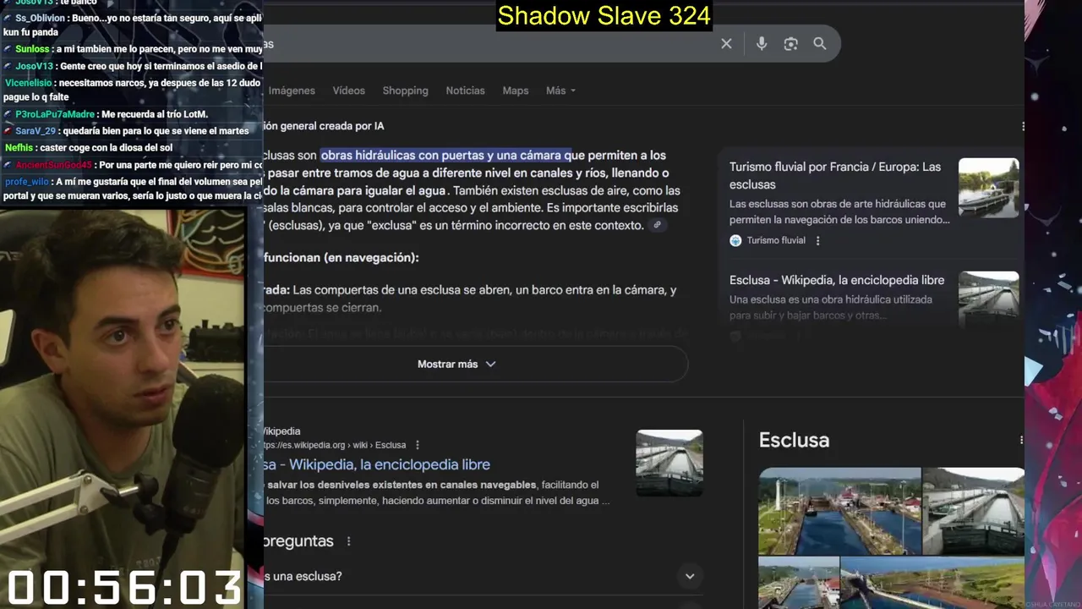This screenshot has width=1082, height=609.
Task: Open the Imágenes results tab
Action: click(x=292, y=91)
